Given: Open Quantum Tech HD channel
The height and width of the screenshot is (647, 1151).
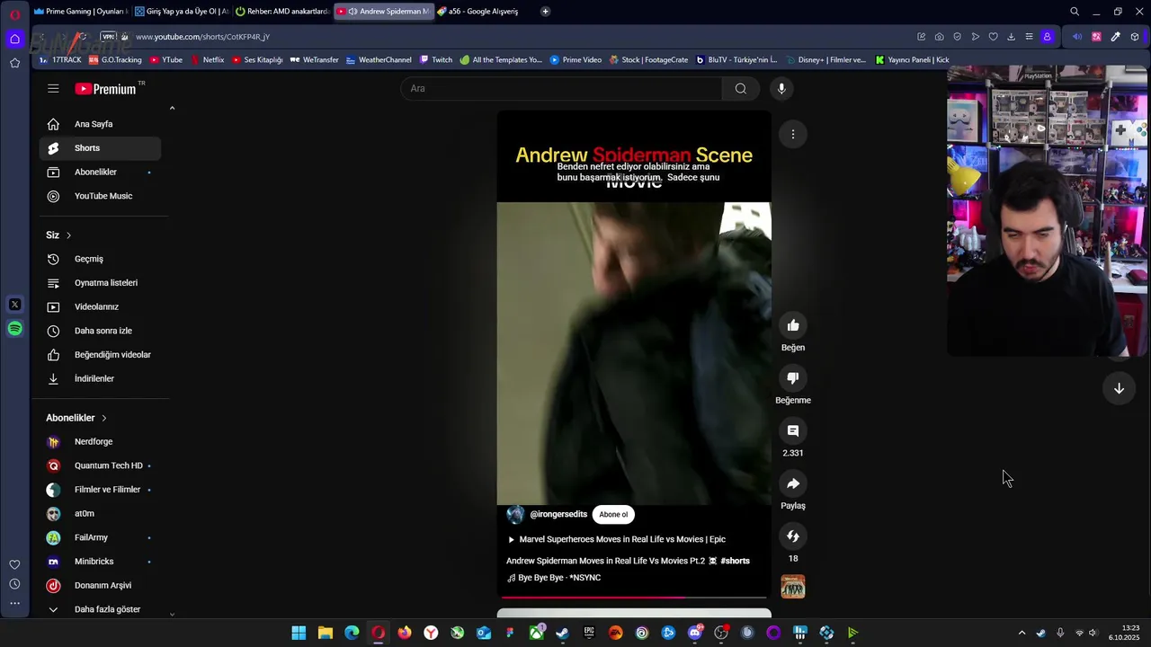Looking at the screenshot, I should (100, 465).
